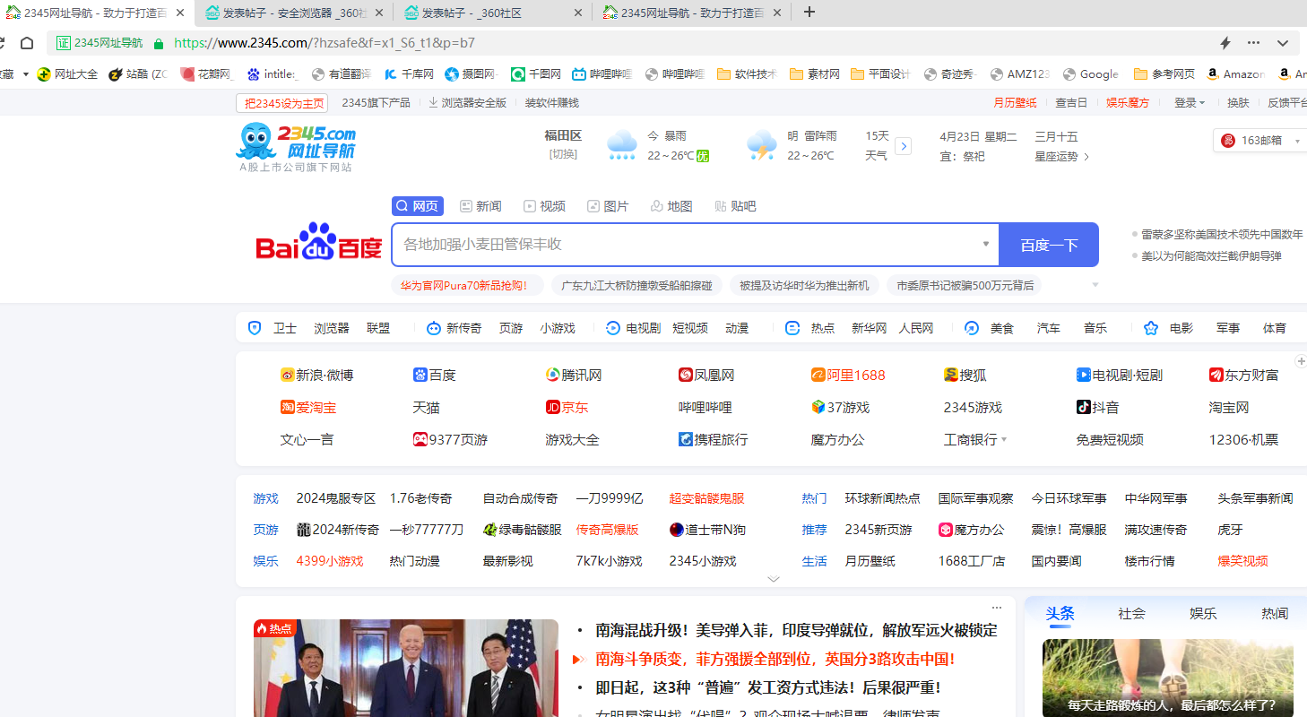The width and height of the screenshot is (1307, 717).
Task: Switch to the 发表帖子 - 安全浏览器 tab
Action: [294, 13]
